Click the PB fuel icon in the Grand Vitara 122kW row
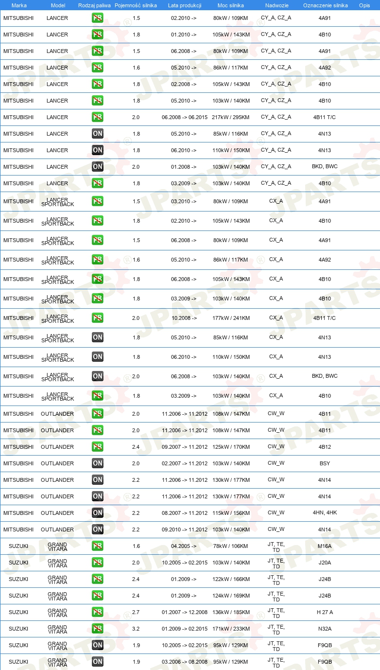This screenshot has height=670, width=380. pos(97,579)
